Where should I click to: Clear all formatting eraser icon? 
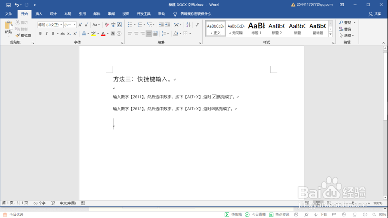coord(107,25)
